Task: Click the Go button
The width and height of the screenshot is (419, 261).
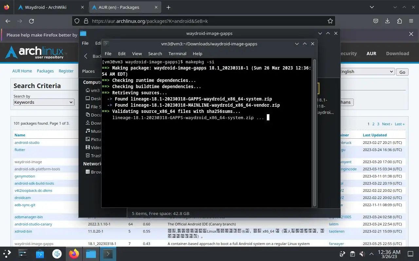Action: point(402,72)
